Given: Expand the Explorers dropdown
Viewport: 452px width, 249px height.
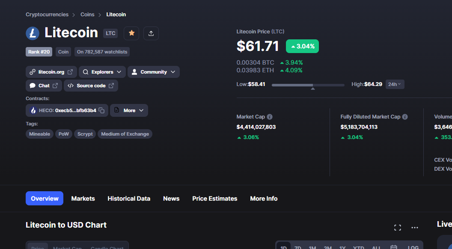Looking at the screenshot, I should tap(102, 72).
